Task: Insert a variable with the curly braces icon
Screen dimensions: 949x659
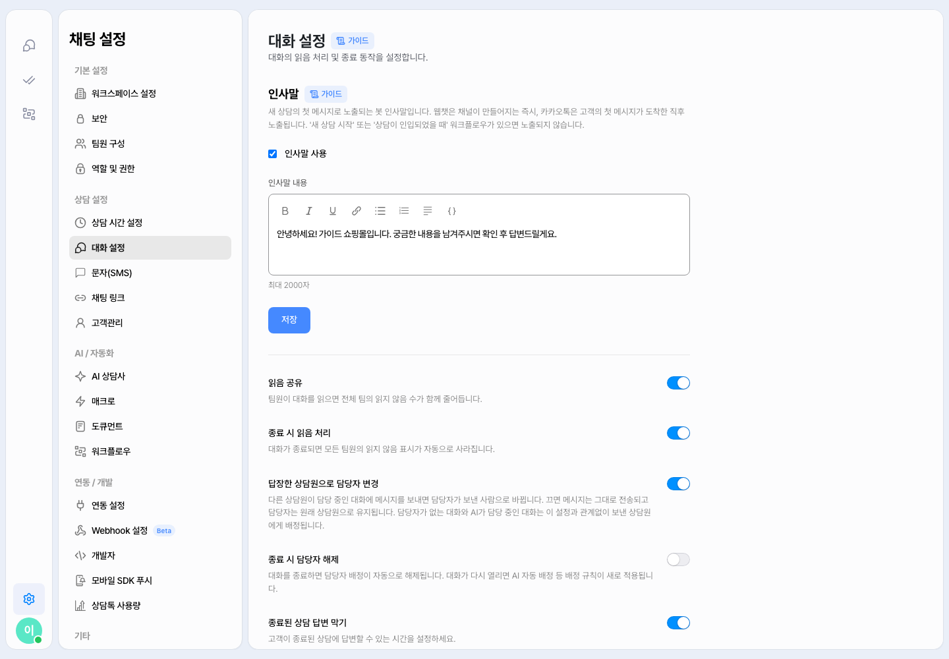Action: (451, 211)
